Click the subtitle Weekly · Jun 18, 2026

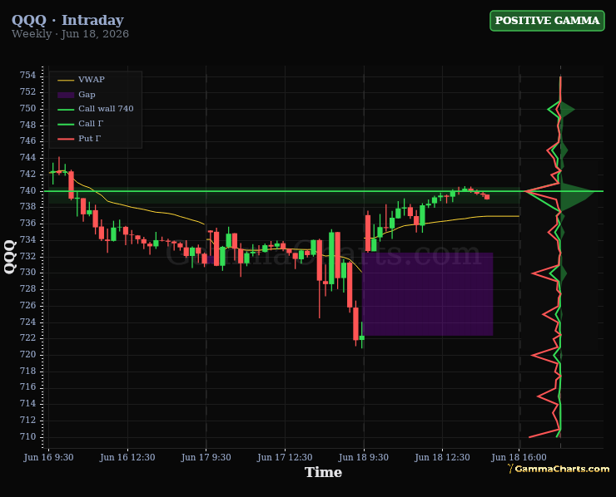(x=70, y=34)
